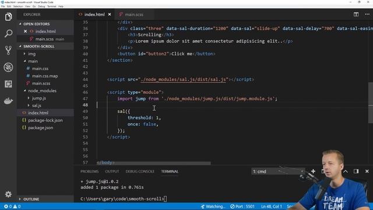Click the terminal command prompt line
The width and height of the screenshot is (373, 210).
pyautogui.click(x=124, y=199)
